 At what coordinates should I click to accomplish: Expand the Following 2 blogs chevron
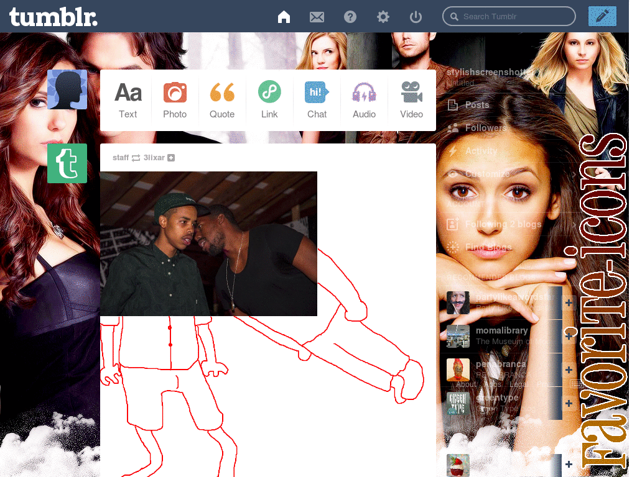coord(574,224)
